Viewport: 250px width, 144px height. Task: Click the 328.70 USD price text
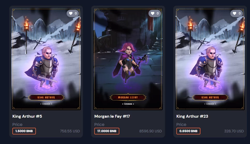tap(234, 131)
